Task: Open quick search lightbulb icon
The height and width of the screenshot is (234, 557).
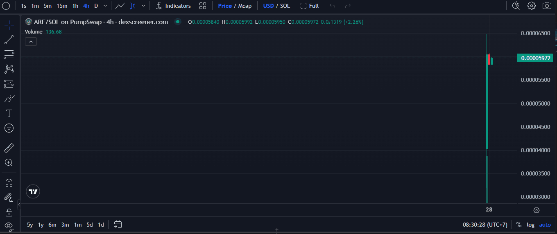Action: point(516,6)
